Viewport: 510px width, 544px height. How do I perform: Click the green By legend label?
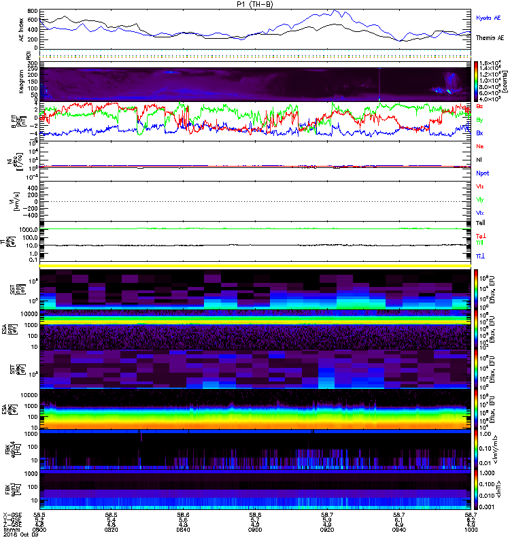point(479,120)
